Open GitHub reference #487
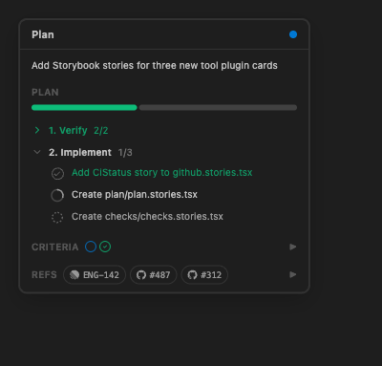Image resolution: width=382 pixels, height=366 pixels. [x=154, y=274]
